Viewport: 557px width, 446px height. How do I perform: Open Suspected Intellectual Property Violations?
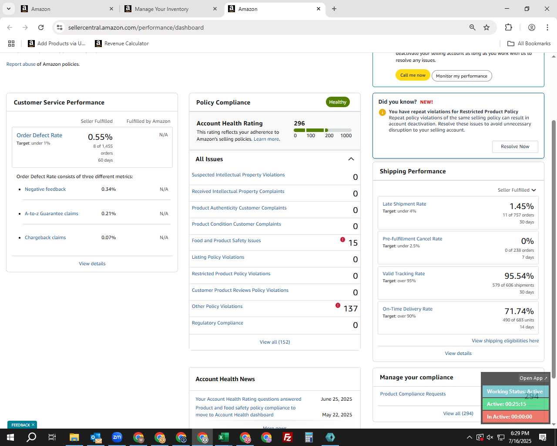pos(238,175)
